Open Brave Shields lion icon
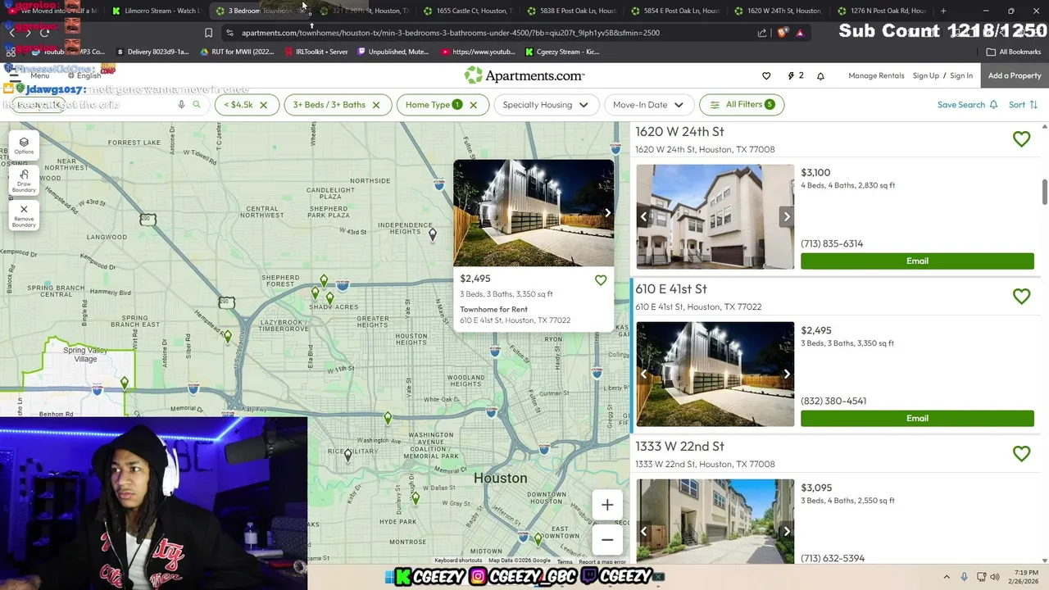The image size is (1049, 590). 783,33
